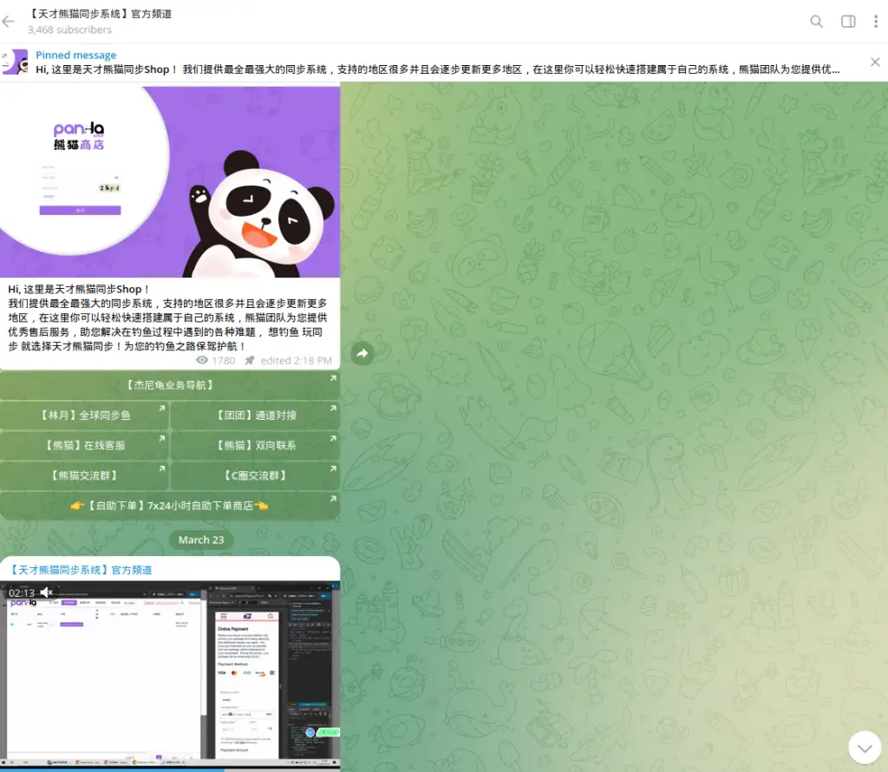Join the 【熊猫交流群】 group link
This screenshot has width=888, height=772.
pyautogui.click(x=84, y=475)
